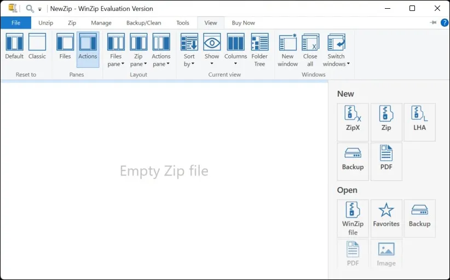Open the Columns dropdown
Screen dimensions: 450x280
[235, 49]
